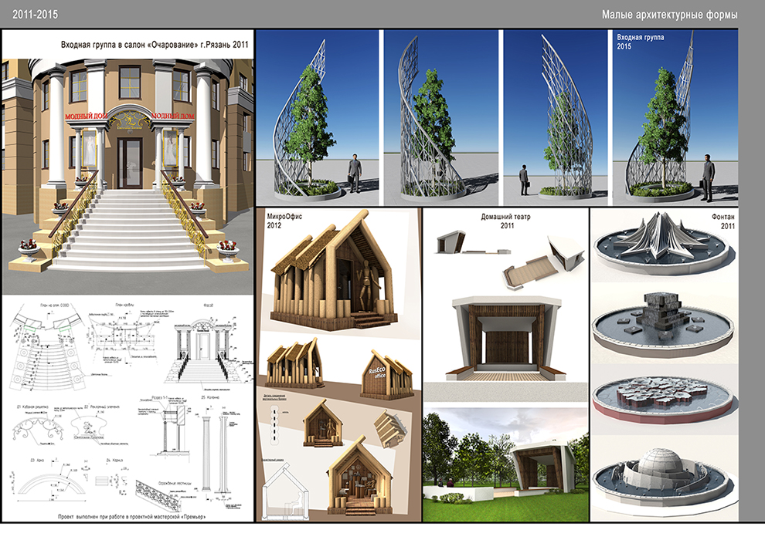Screen dimensions: 765x540
Task: Click the '2011-2015' header text
Action: click(35, 15)
